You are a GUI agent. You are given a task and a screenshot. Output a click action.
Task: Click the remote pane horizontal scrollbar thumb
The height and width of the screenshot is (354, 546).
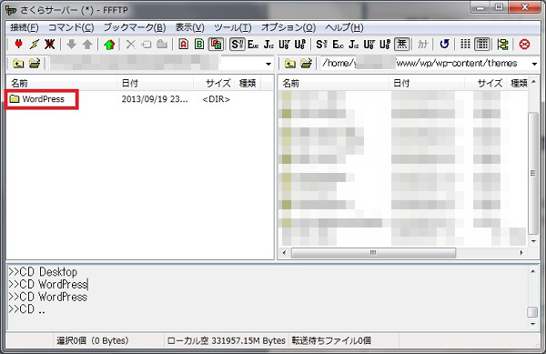coord(373,253)
